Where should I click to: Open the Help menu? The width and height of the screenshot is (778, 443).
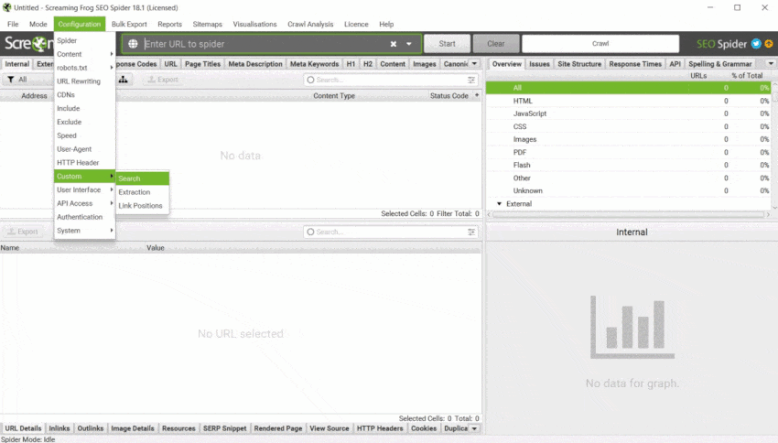click(x=386, y=25)
